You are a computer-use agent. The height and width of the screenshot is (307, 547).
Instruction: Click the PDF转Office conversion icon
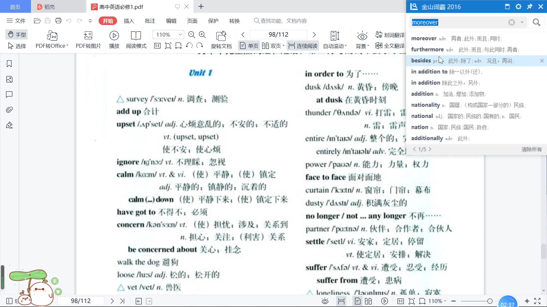click(52, 36)
